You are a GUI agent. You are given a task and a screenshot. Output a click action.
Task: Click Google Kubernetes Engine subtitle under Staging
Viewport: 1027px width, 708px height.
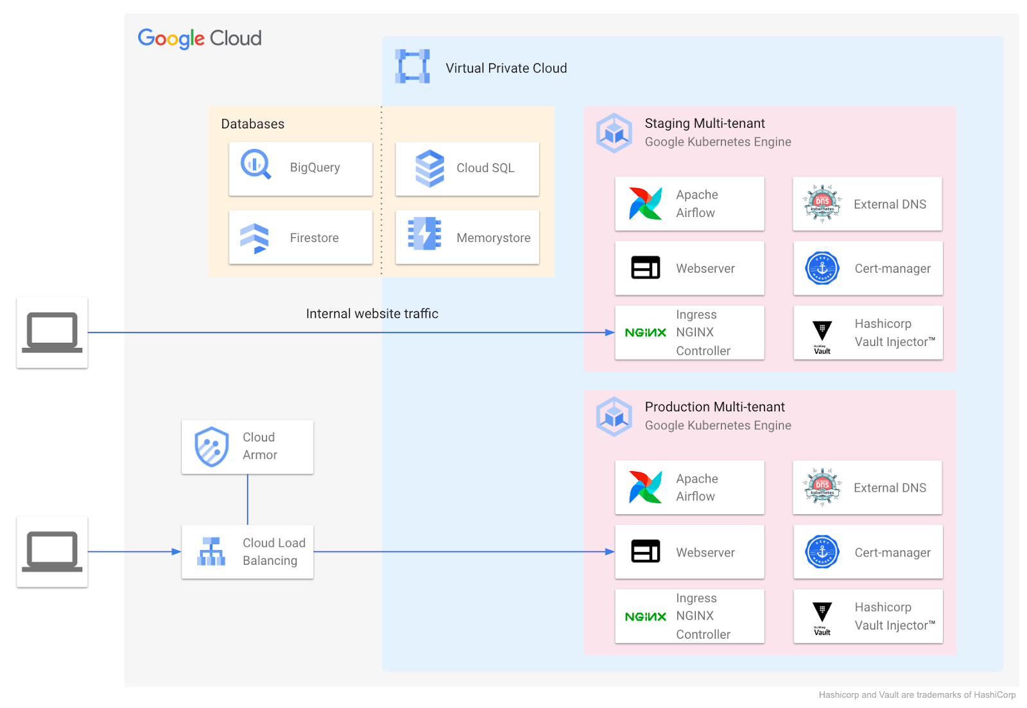tap(718, 142)
